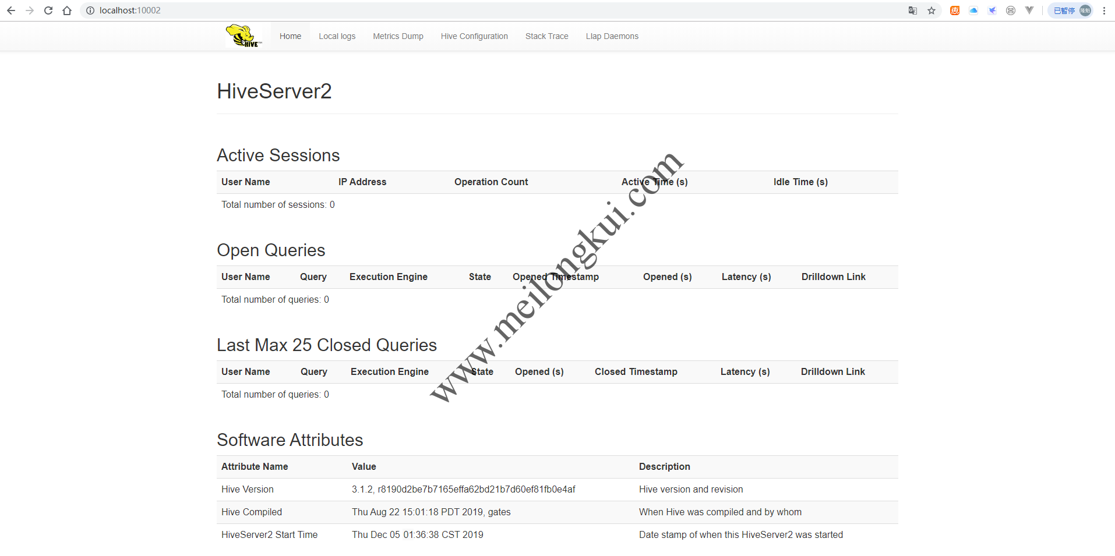The image size is (1115, 556).
Task: Open the blue bird extension icon
Action: pos(992,10)
